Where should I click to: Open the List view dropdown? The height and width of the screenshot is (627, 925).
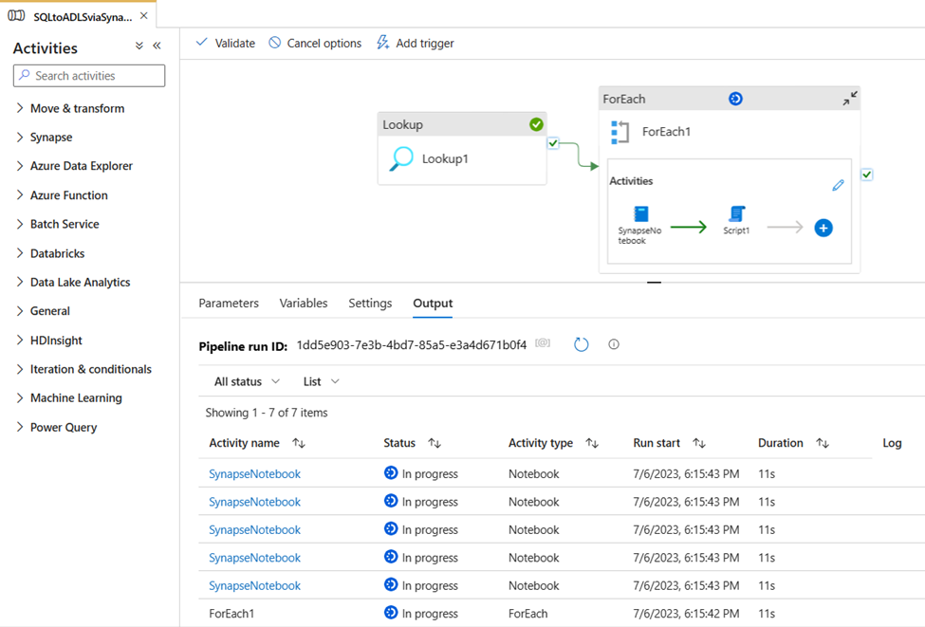pyautogui.click(x=321, y=381)
